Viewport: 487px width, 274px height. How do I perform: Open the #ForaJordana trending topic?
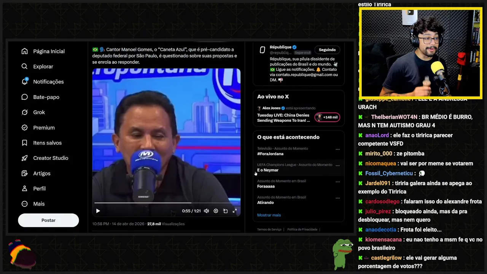coord(270,154)
